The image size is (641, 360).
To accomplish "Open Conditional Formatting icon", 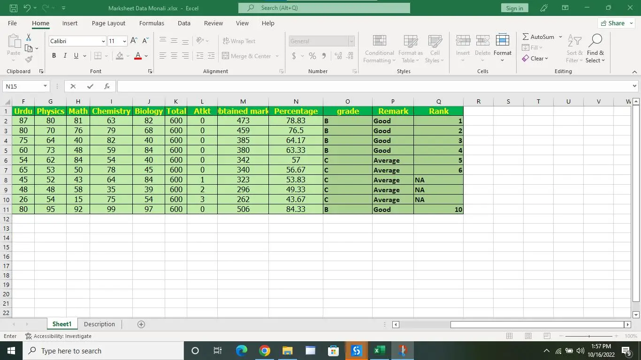I will (379, 41).
